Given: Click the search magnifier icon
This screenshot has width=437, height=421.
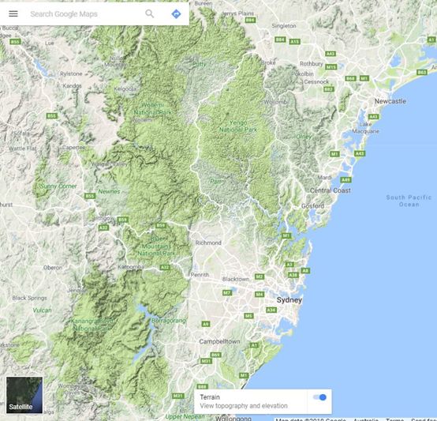Looking at the screenshot, I should coord(150,13).
